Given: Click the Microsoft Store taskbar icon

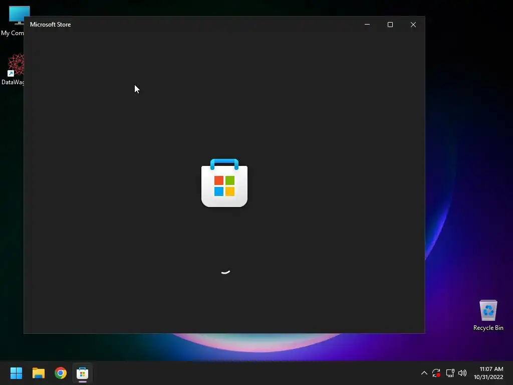Looking at the screenshot, I should [83, 373].
